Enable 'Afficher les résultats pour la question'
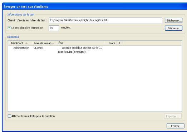 coord(9,116)
